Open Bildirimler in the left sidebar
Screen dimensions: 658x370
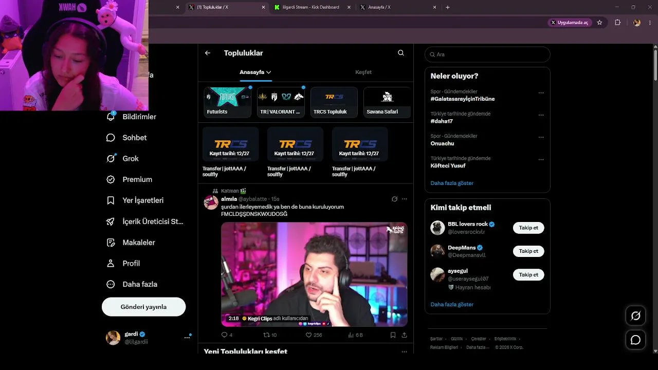coord(131,117)
